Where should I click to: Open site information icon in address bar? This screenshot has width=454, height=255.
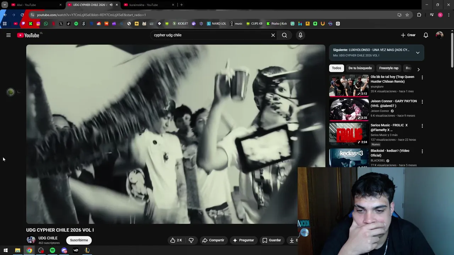coord(32,15)
